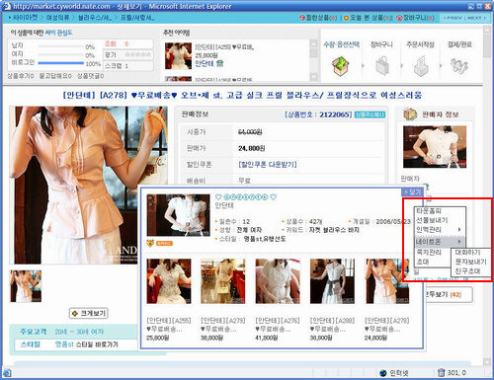Click the 안단테 seller name in 추천 아이템
Screen dimensions: 494x380
coord(205,63)
